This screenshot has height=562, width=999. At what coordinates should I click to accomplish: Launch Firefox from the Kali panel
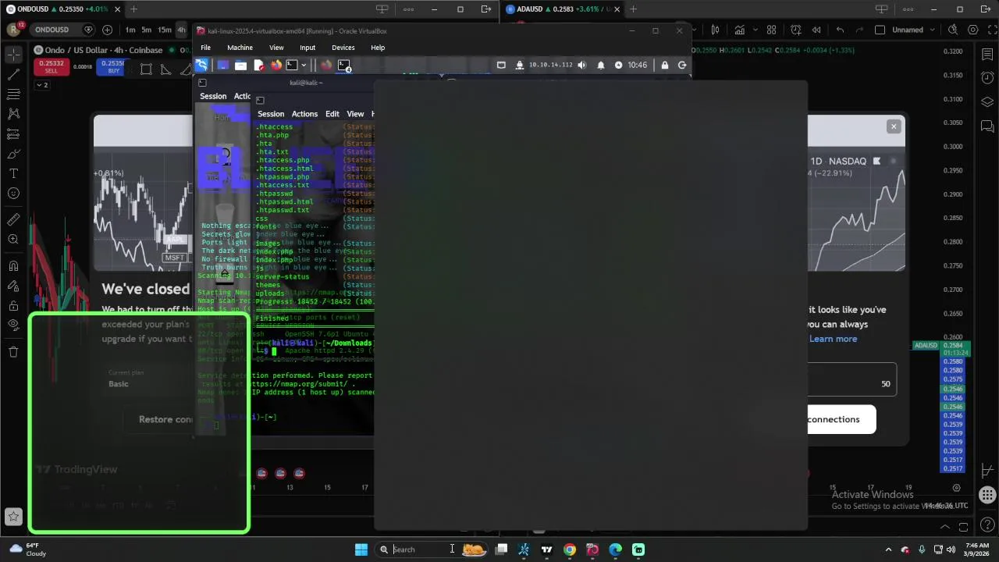click(x=276, y=66)
